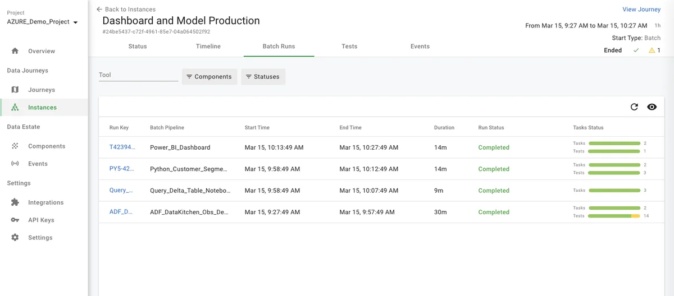Image resolution: width=674 pixels, height=296 pixels.
Task: Click the Overview home icon
Action: click(15, 51)
